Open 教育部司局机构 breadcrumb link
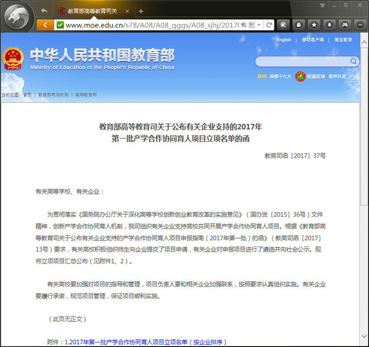 tap(53, 95)
